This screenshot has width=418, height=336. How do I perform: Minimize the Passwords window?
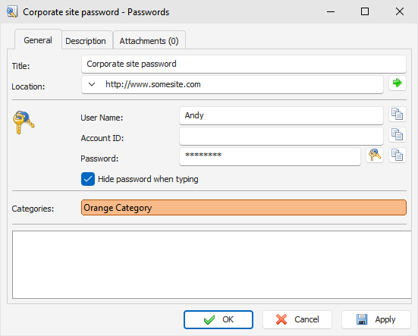[331, 11]
